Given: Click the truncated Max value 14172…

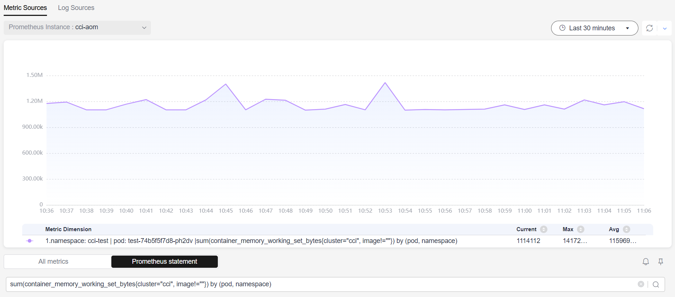Looking at the screenshot, I should 575,241.
